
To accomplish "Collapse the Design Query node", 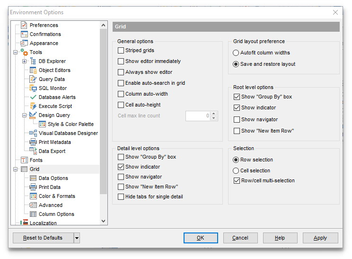I will (24, 115).
